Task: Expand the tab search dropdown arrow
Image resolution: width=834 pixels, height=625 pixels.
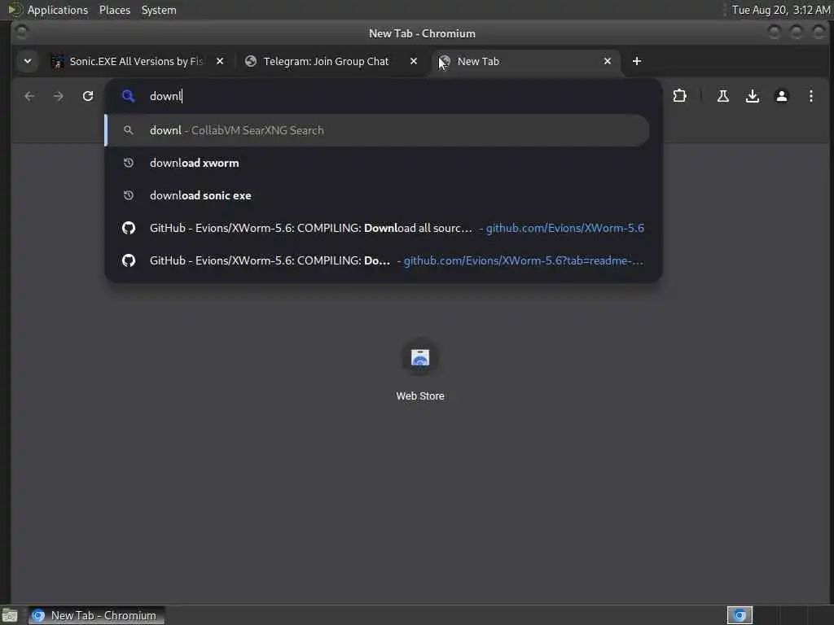Action: coord(28,61)
